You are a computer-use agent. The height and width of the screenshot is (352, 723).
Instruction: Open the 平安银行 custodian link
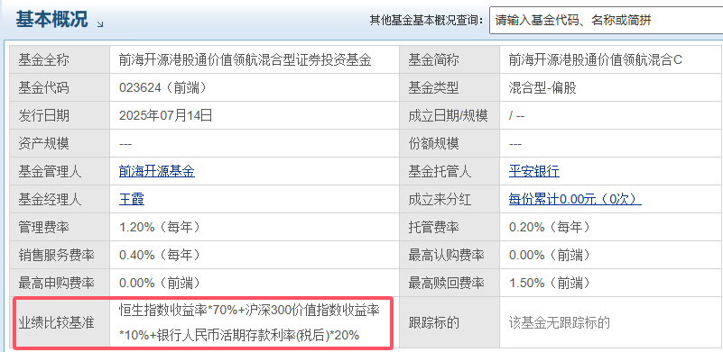[534, 172]
